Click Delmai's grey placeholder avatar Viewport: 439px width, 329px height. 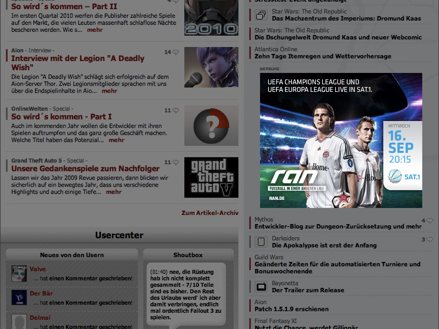tap(19, 321)
